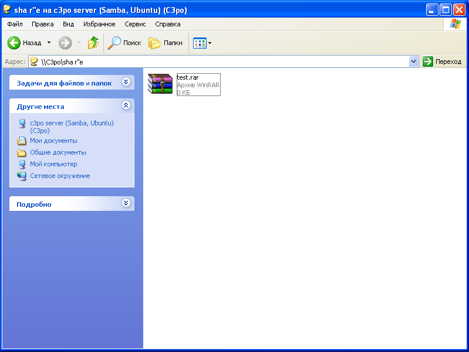Open Общие документы link

[58, 152]
